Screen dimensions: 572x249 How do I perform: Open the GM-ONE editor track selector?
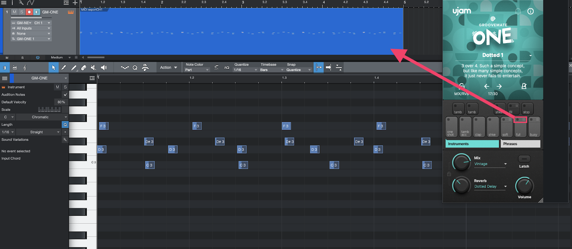pos(41,78)
